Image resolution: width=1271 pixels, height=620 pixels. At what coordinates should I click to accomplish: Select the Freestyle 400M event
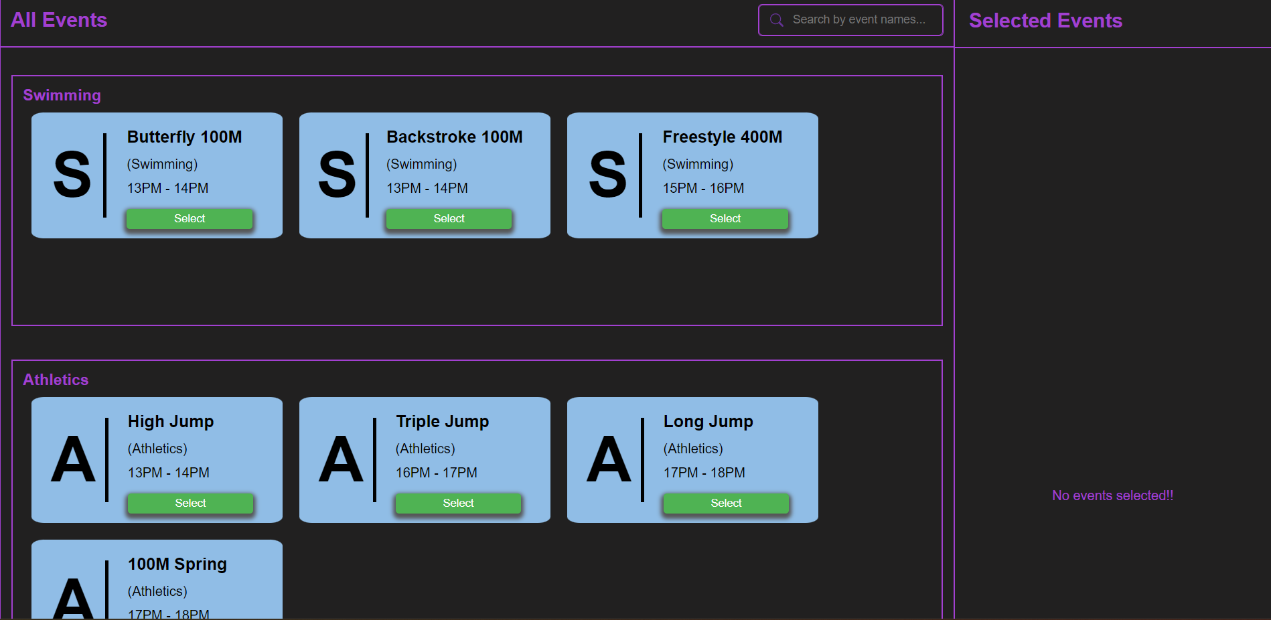click(725, 219)
